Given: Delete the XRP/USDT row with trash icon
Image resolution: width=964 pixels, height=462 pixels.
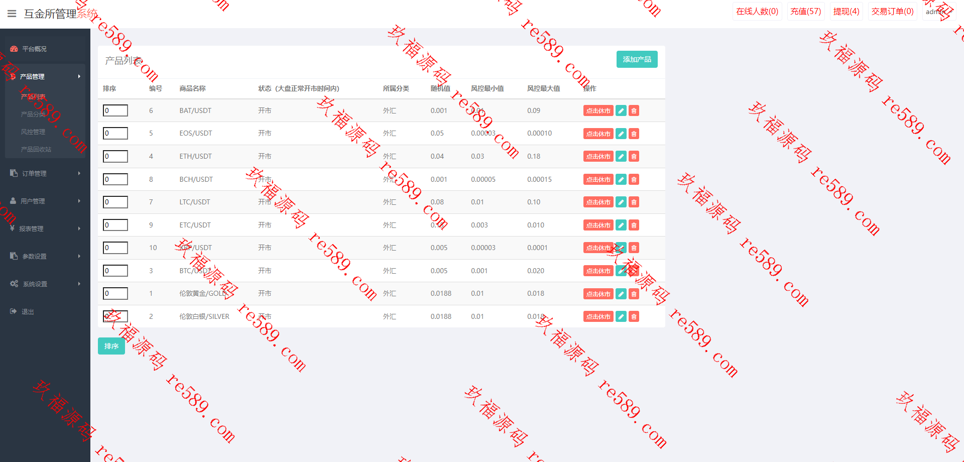Looking at the screenshot, I should pos(634,248).
